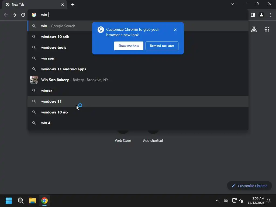Open the tab search dropdown chevron
Image resolution: width=276 pixels, height=207 pixels.
[x=233, y=4]
